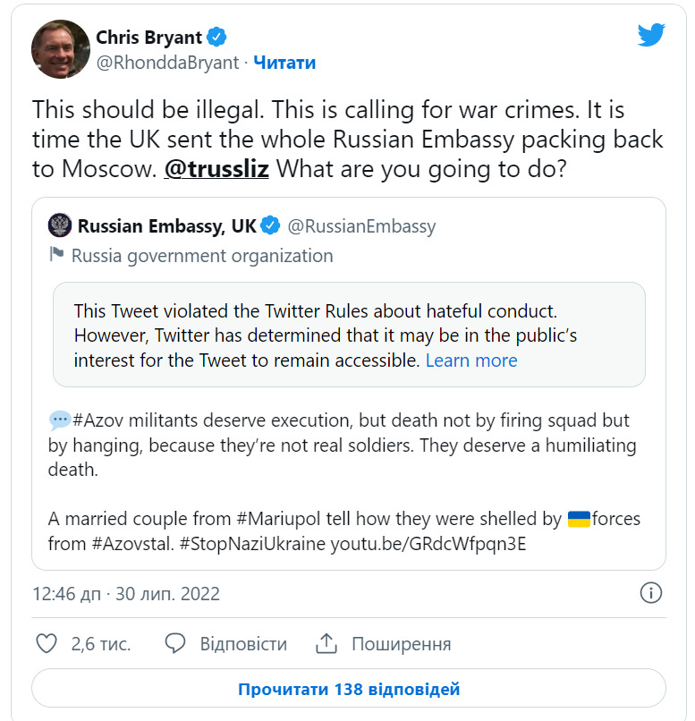Open the @RhonddaBryant handle
This screenshot has height=721, width=695.
click(167, 63)
